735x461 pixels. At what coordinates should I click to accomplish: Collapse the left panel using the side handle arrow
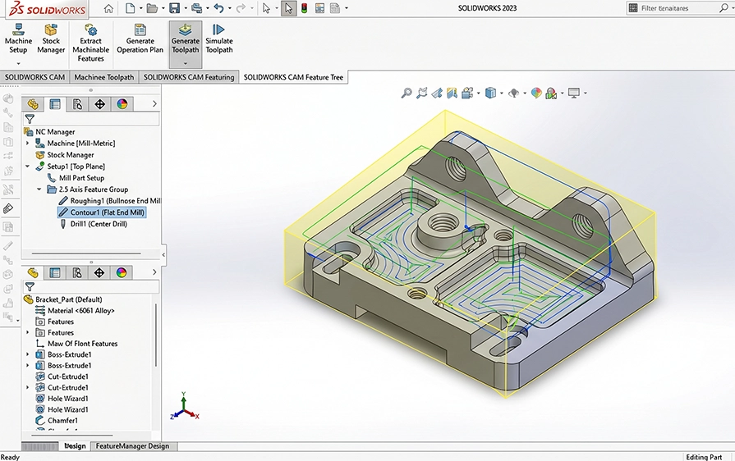[x=163, y=255]
